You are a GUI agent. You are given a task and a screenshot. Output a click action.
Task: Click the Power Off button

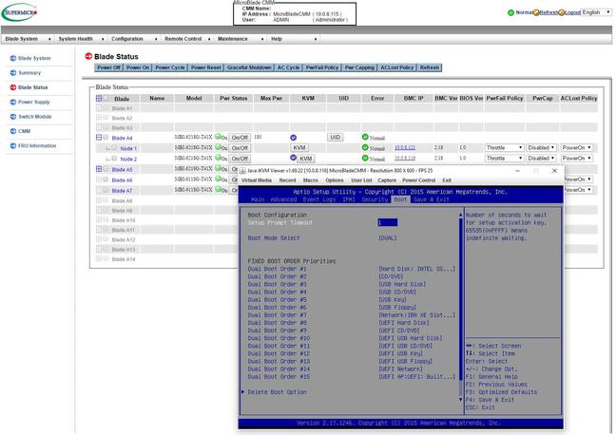[108, 67]
